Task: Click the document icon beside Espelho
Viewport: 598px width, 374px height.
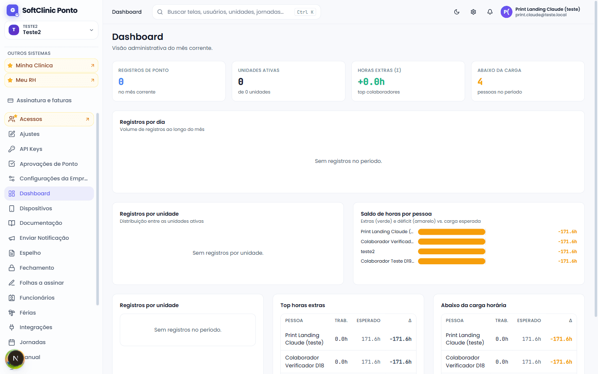Action: (12, 253)
